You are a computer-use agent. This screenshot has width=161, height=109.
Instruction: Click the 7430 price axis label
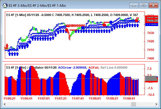click(x=151, y=33)
